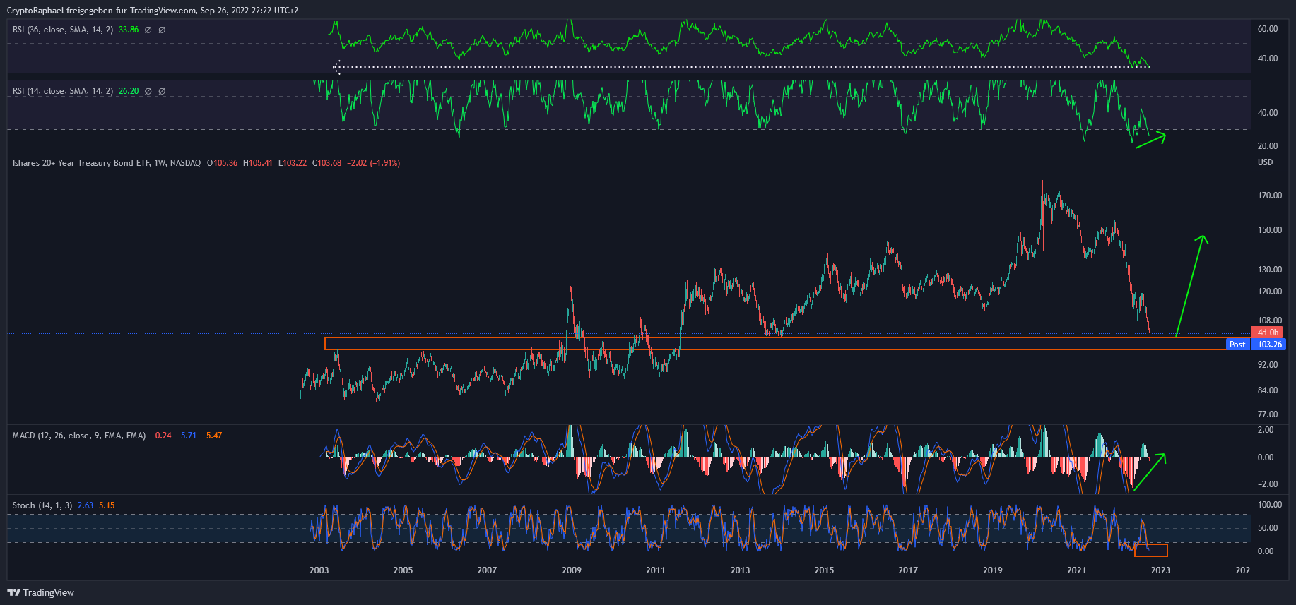
Task: Click the 2.00 level on MACD axis
Action: click(1266, 430)
